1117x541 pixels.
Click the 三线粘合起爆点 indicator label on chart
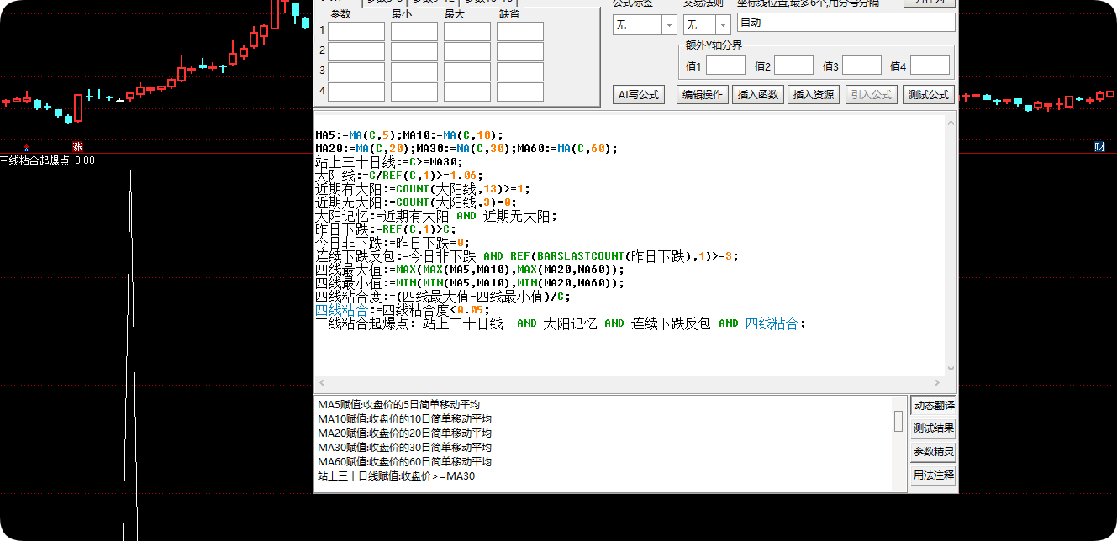47,160
